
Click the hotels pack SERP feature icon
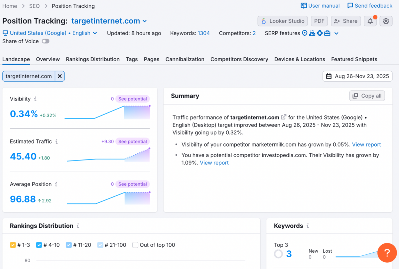[312, 33]
